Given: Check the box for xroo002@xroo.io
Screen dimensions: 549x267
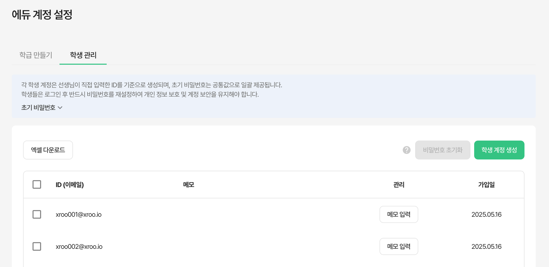Looking at the screenshot, I should 37,246.
